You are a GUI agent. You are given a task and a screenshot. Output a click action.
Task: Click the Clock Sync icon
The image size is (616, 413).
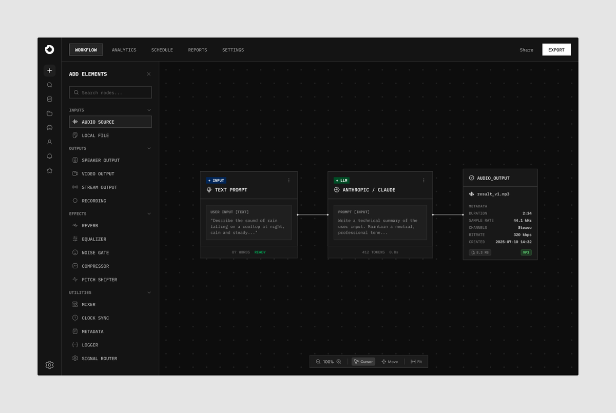75,318
